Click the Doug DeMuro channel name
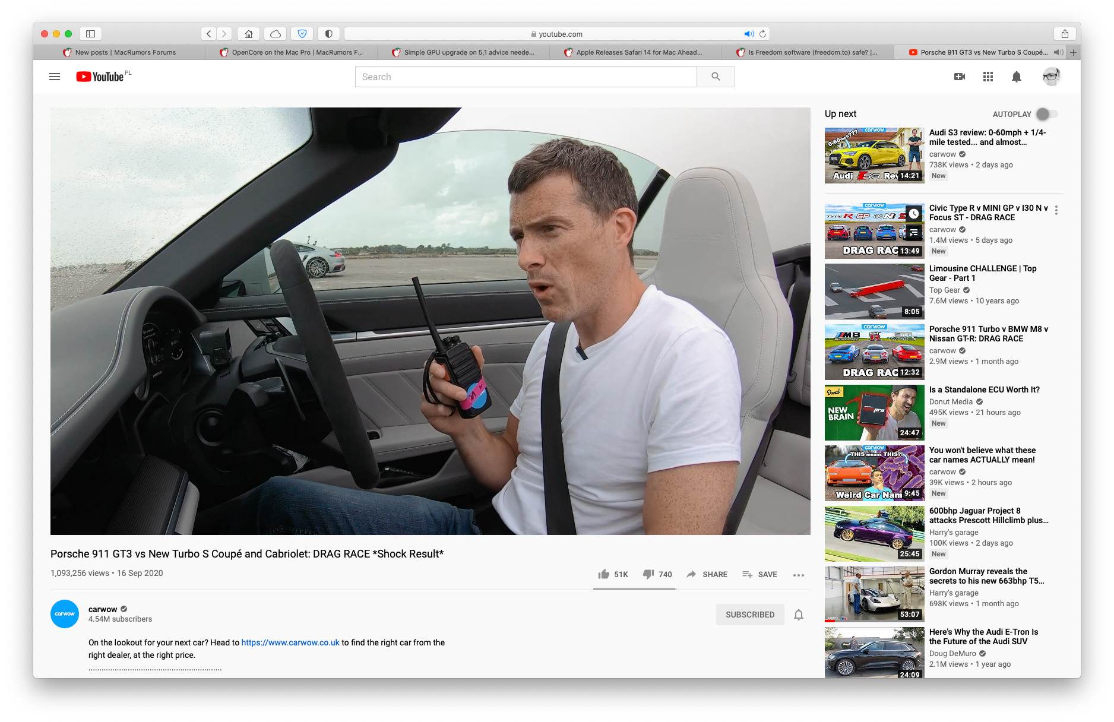Screen dimensions: 1114x722 click(x=952, y=654)
